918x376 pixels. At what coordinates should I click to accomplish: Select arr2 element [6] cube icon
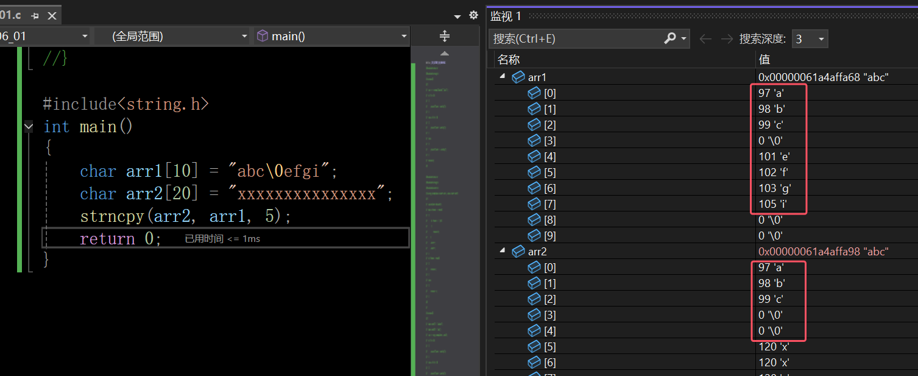534,362
